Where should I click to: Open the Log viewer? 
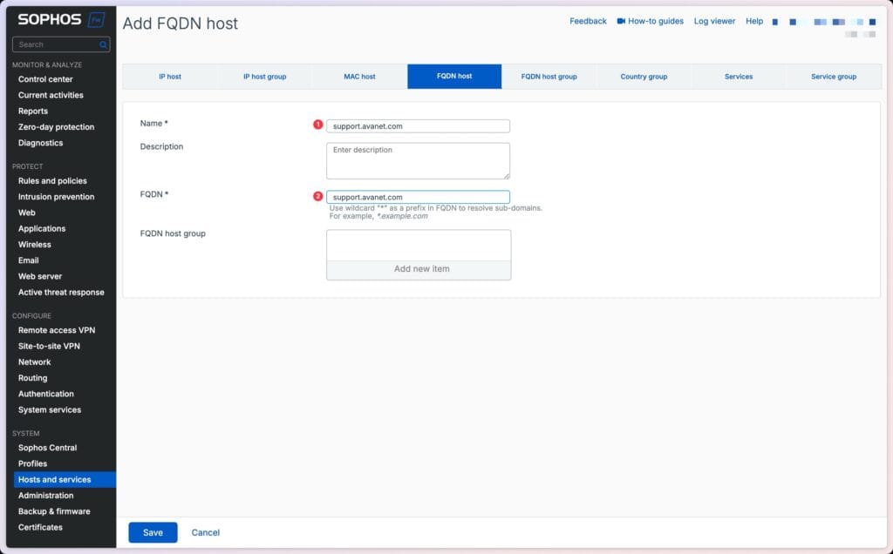point(714,21)
